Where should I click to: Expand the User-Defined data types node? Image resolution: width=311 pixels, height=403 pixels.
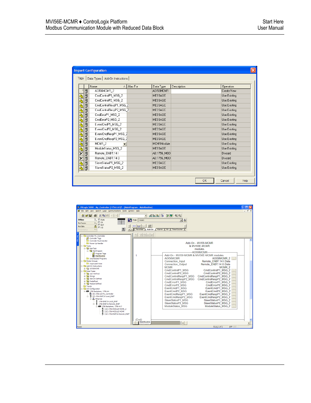pyautogui.click(x=85, y=274)
